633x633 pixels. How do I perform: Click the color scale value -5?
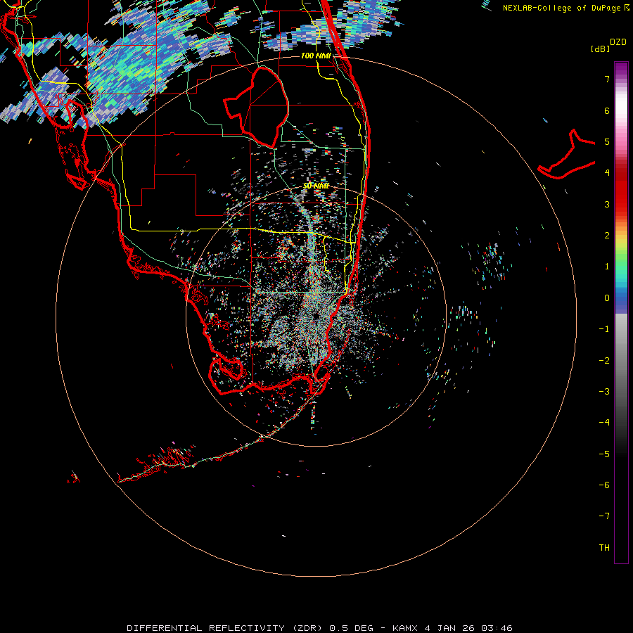604,454
